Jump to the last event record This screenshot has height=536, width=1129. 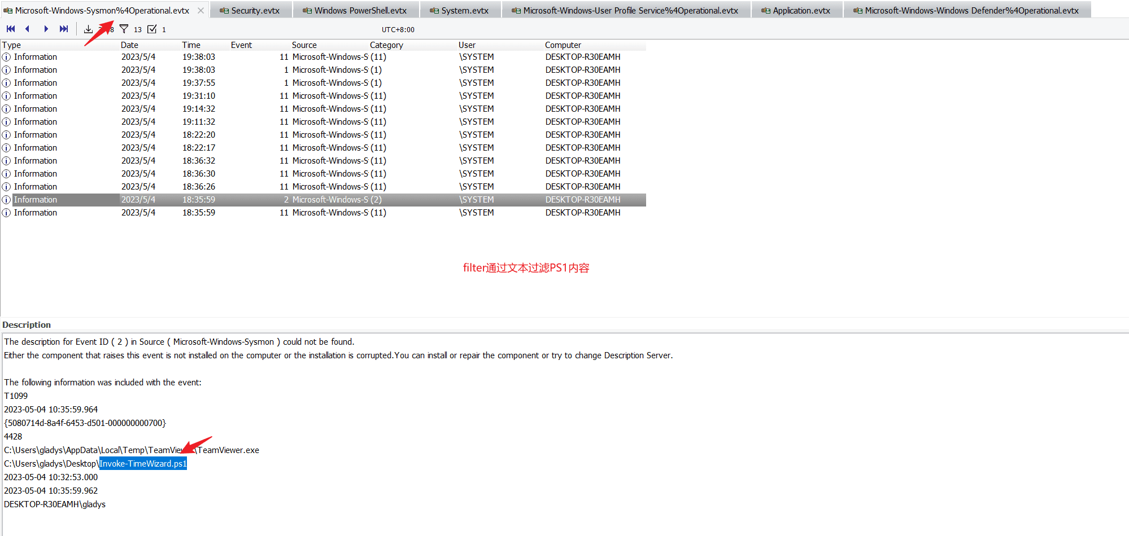pyautogui.click(x=64, y=29)
